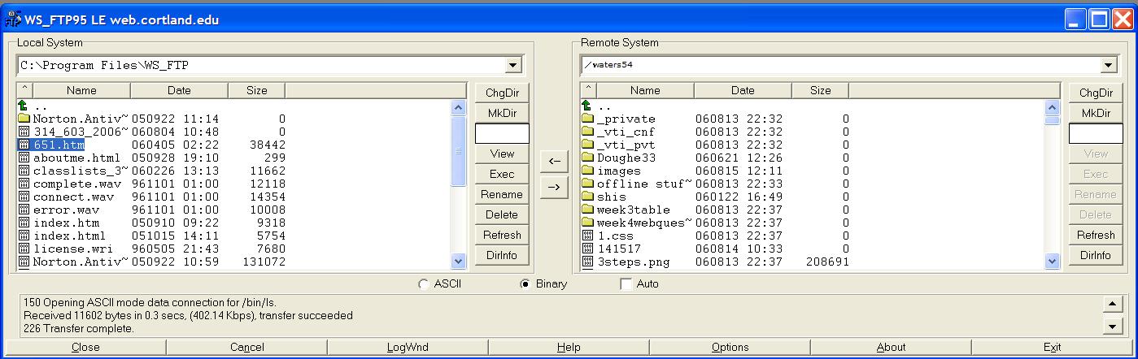Click remote ChgDir button
This screenshot has height=359, width=1138.
tap(1096, 93)
